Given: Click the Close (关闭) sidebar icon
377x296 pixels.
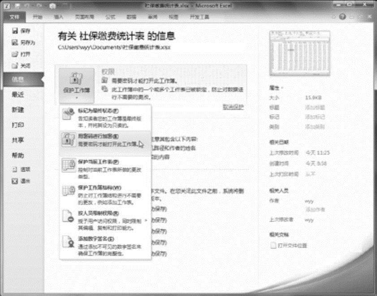Looking at the screenshot, I should pyautogui.click(x=15, y=65).
